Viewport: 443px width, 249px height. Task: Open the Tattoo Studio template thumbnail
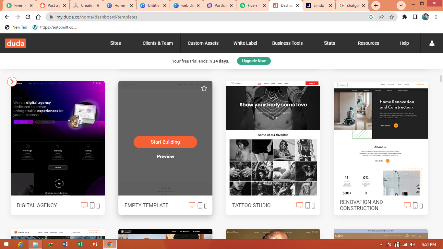pyautogui.click(x=273, y=138)
